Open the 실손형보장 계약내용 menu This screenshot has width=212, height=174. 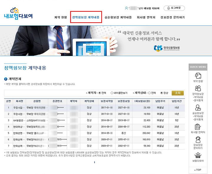click(118, 17)
